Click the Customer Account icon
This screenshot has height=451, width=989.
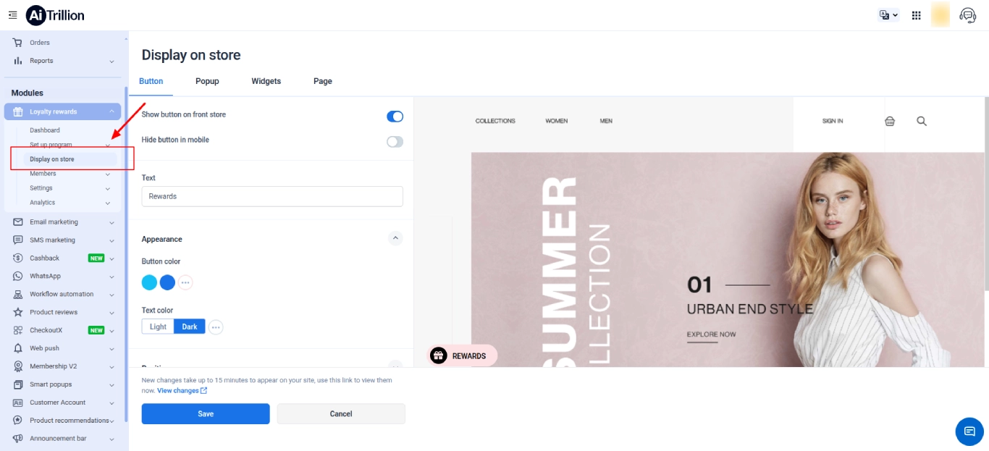pyautogui.click(x=17, y=402)
